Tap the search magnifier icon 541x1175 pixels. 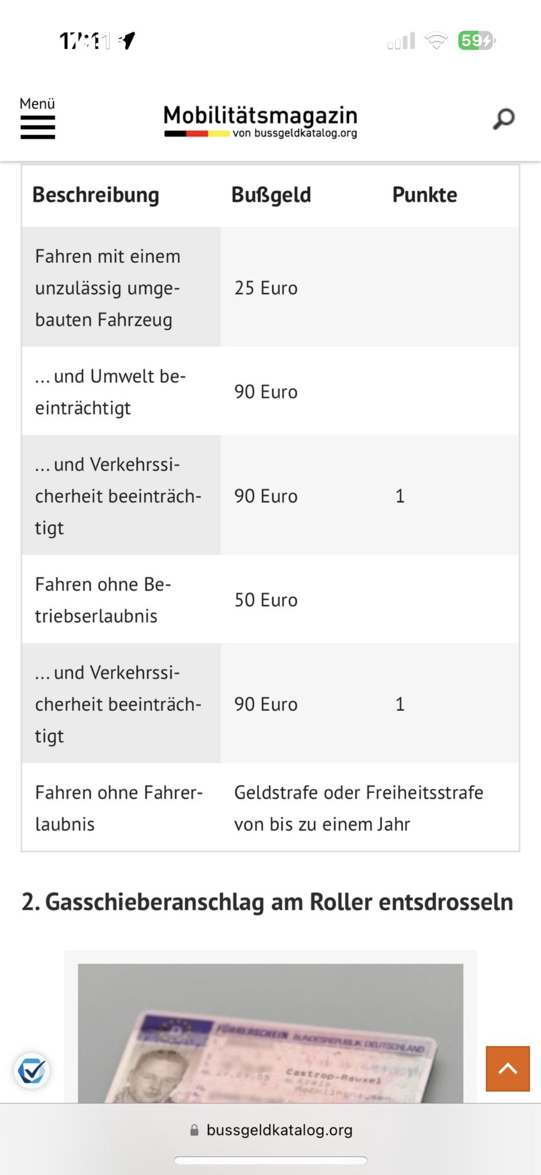pos(503,119)
